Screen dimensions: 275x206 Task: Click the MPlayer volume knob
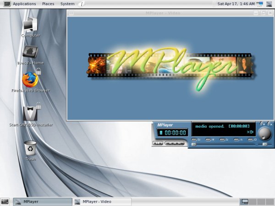point(265,134)
